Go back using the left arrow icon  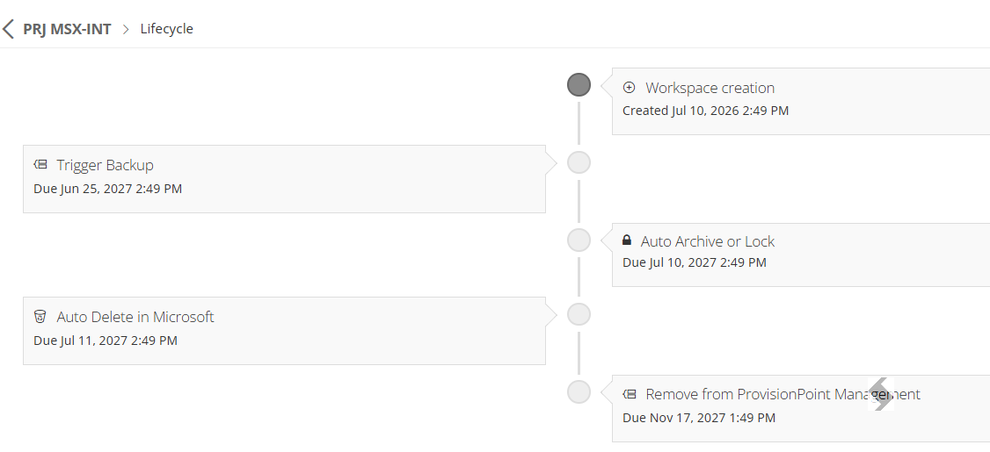[x=8, y=29]
